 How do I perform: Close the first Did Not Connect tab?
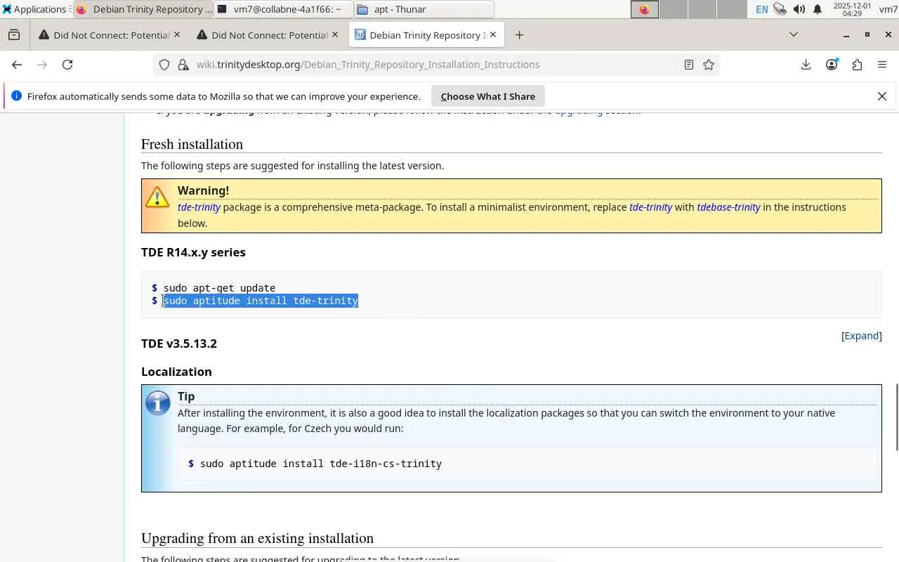coord(176,34)
